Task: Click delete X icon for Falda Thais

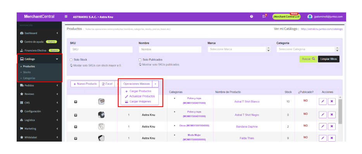Action: pyautogui.click(x=332, y=138)
